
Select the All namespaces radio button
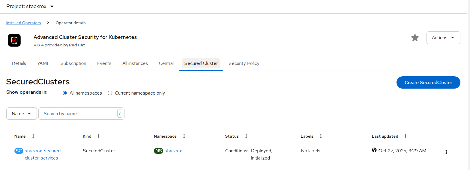pyautogui.click(x=65, y=93)
